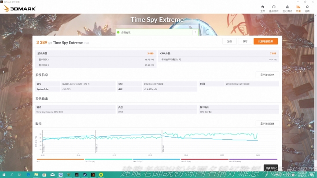Viewport: 317px width, 178px height.
Task: Open the ROG-style dark icon in taskbar
Action: (77, 174)
